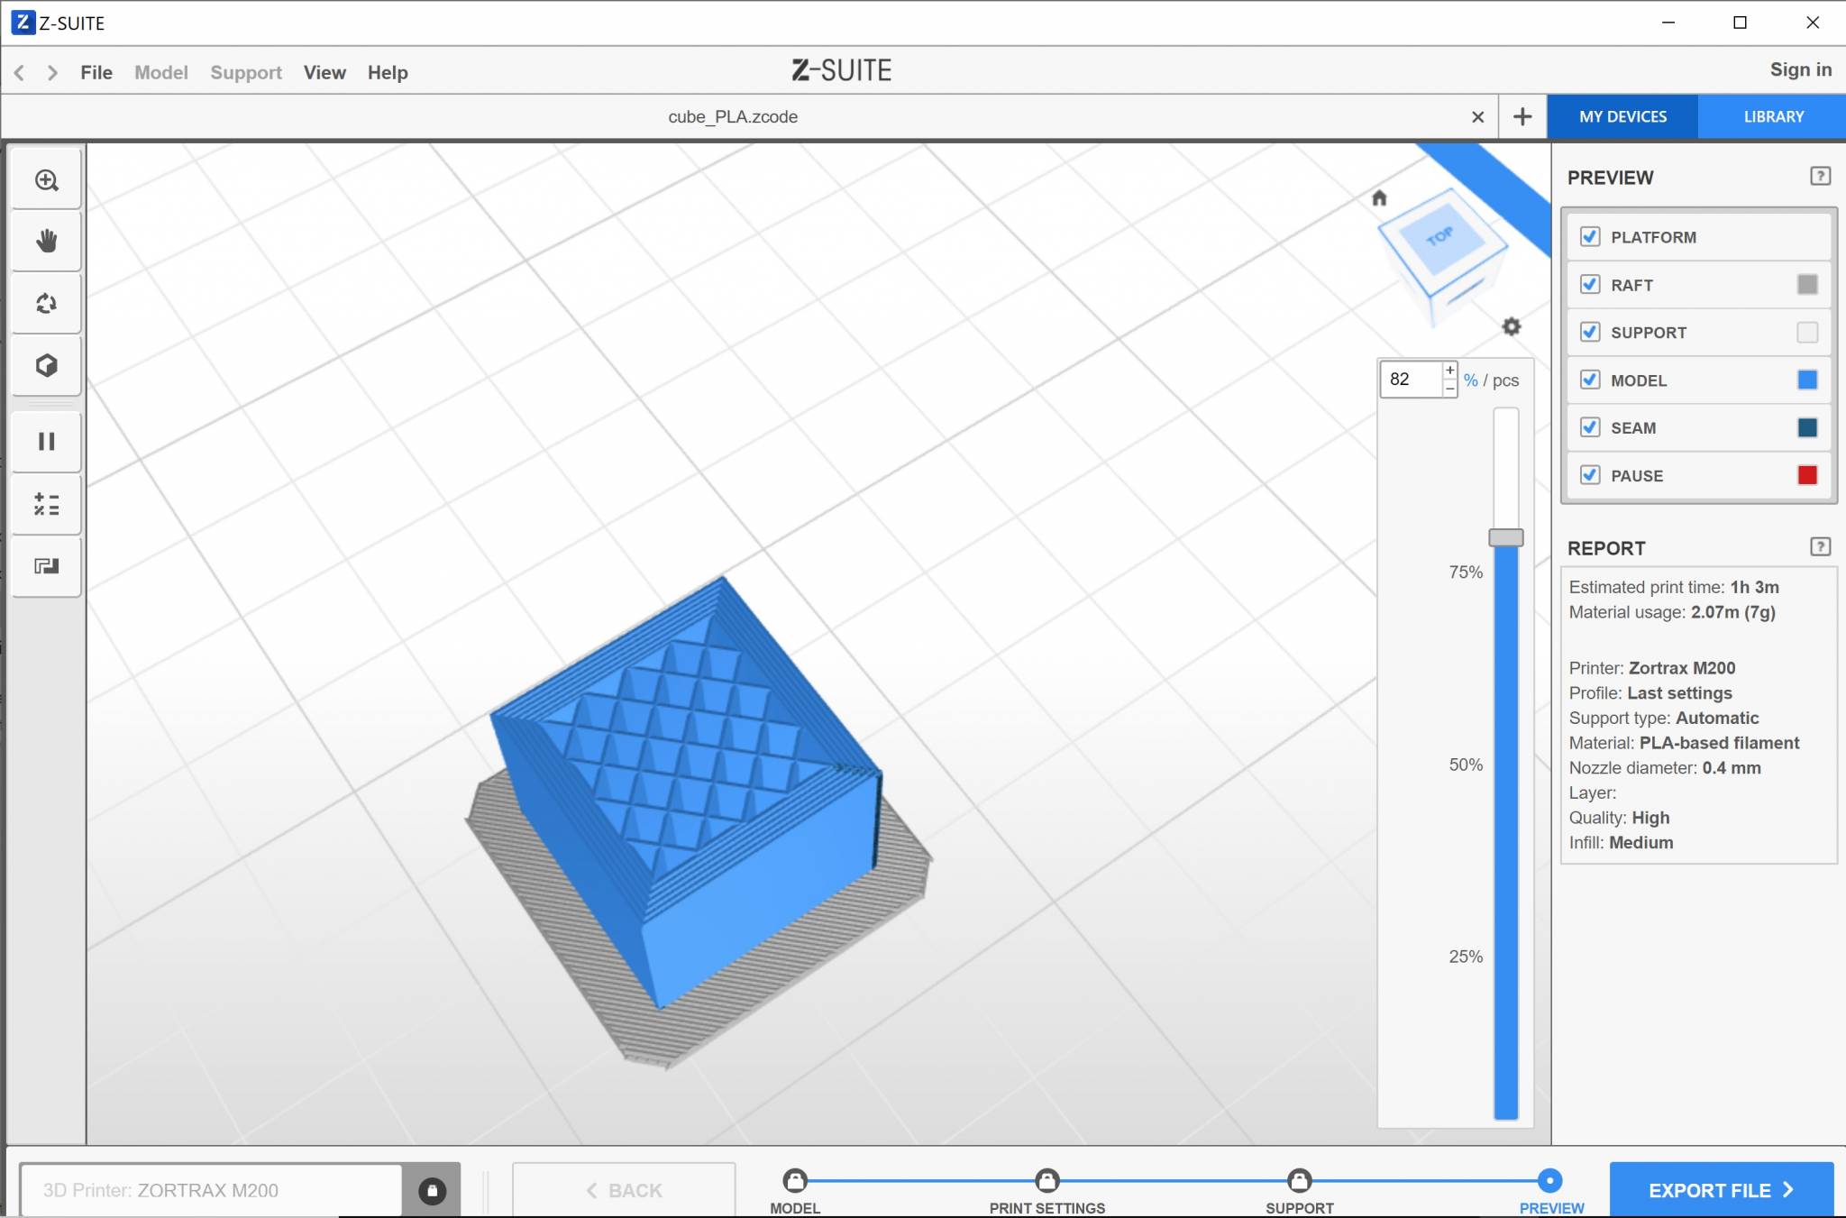
Task: Click the BACK button
Action: click(x=624, y=1190)
